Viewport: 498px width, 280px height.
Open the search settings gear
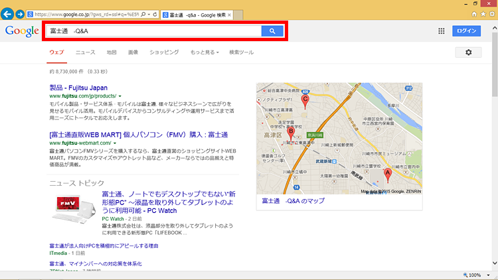pyautogui.click(x=468, y=52)
